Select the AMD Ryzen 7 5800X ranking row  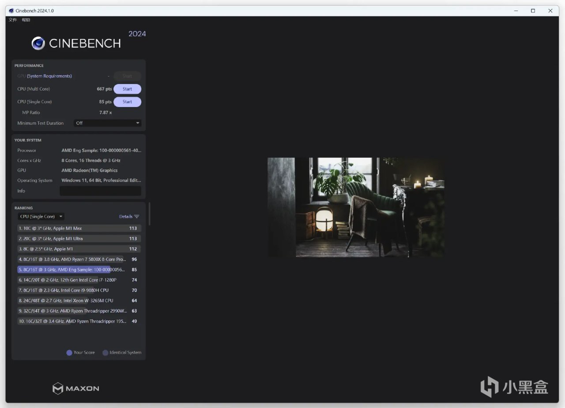pos(79,259)
